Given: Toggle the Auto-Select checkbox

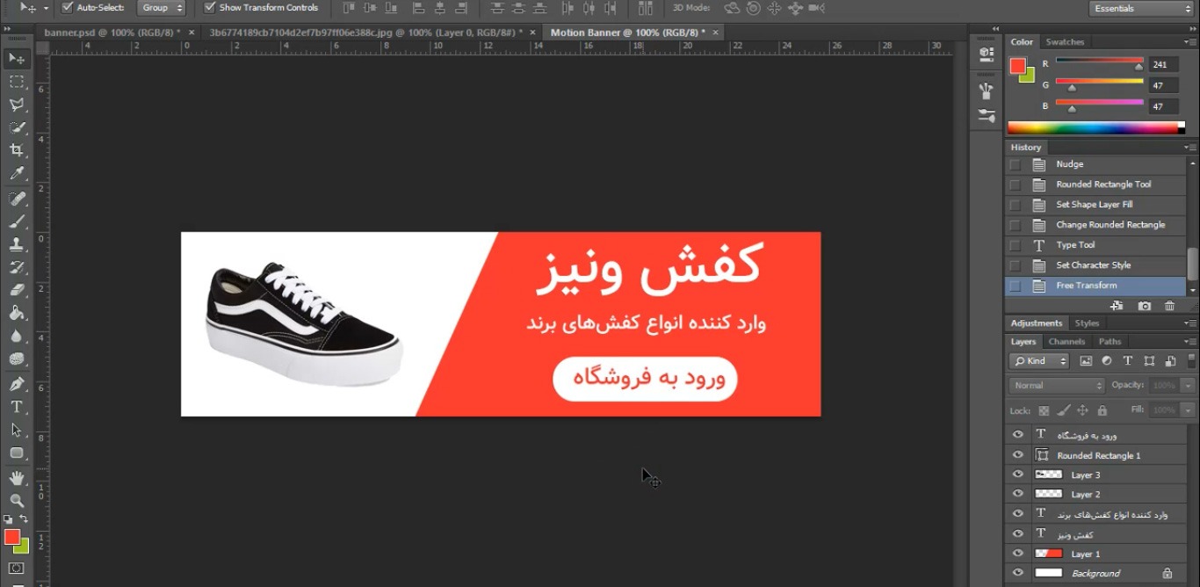Looking at the screenshot, I should (x=68, y=7).
